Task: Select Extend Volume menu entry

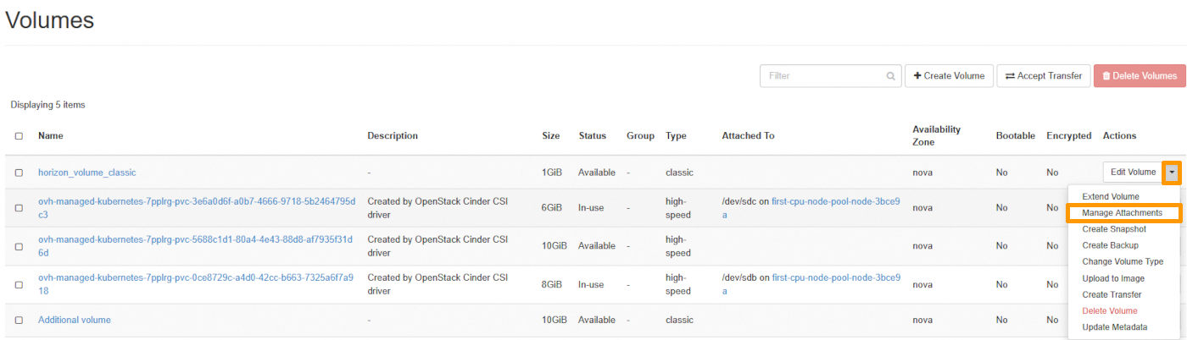Action: click(1111, 197)
